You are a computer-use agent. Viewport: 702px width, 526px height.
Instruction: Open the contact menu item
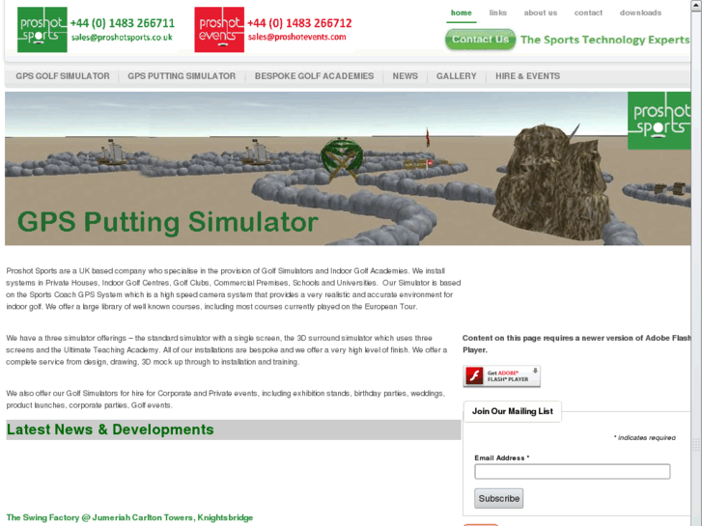pos(588,13)
